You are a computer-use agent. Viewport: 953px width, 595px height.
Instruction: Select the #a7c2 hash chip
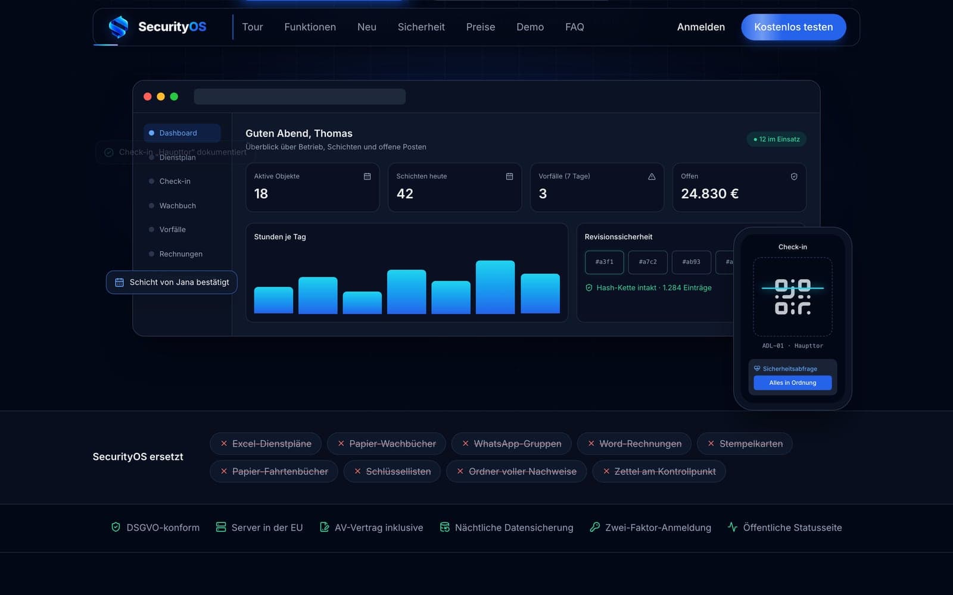(x=647, y=262)
